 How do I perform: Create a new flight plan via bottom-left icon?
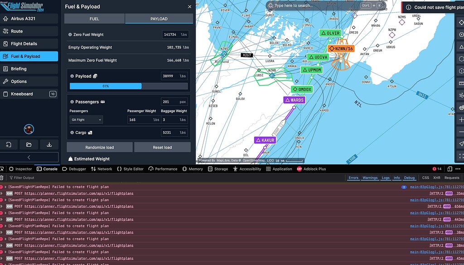(x=9, y=144)
